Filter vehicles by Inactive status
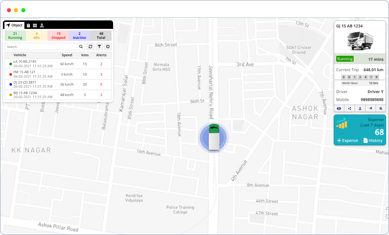This screenshot has height=235, width=389. (x=79, y=35)
